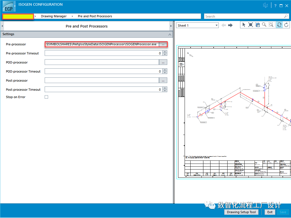Go to the next sheet with right arrow
This screenshot has width=291, height=218.
[230, 25]
